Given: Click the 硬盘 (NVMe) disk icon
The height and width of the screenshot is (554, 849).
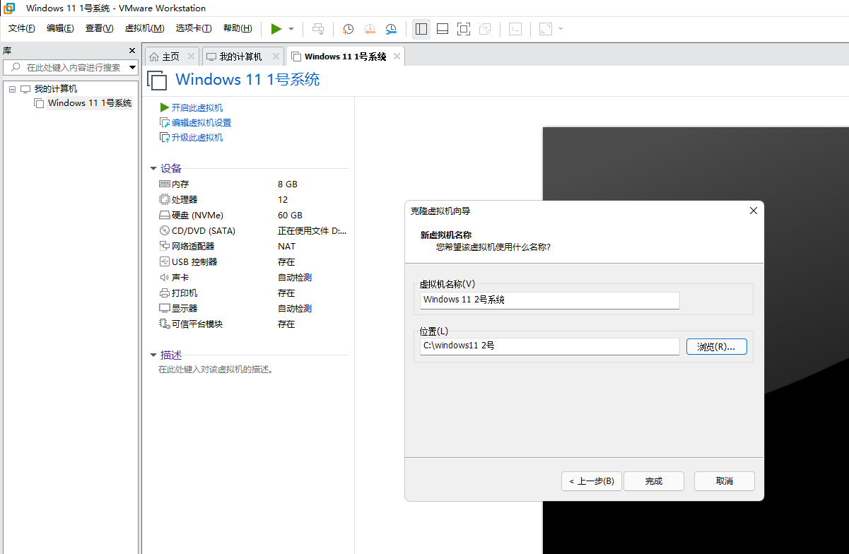Looking at the screenshot, I should click(x=165, y=215).
